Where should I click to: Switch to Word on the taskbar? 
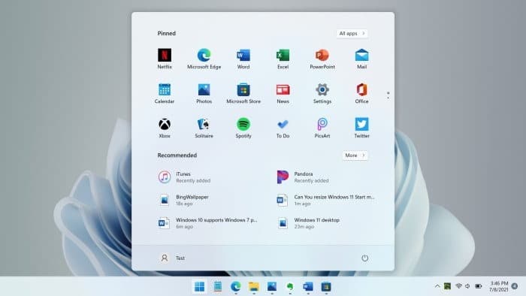308,287
